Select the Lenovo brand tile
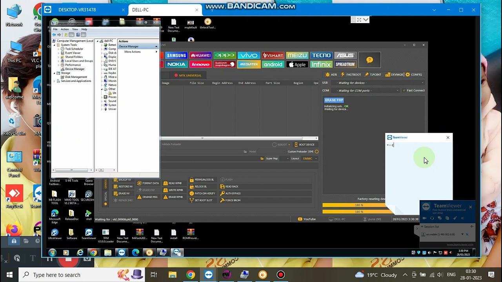This screenshot has width=502, height=282. tap(200, 64)
